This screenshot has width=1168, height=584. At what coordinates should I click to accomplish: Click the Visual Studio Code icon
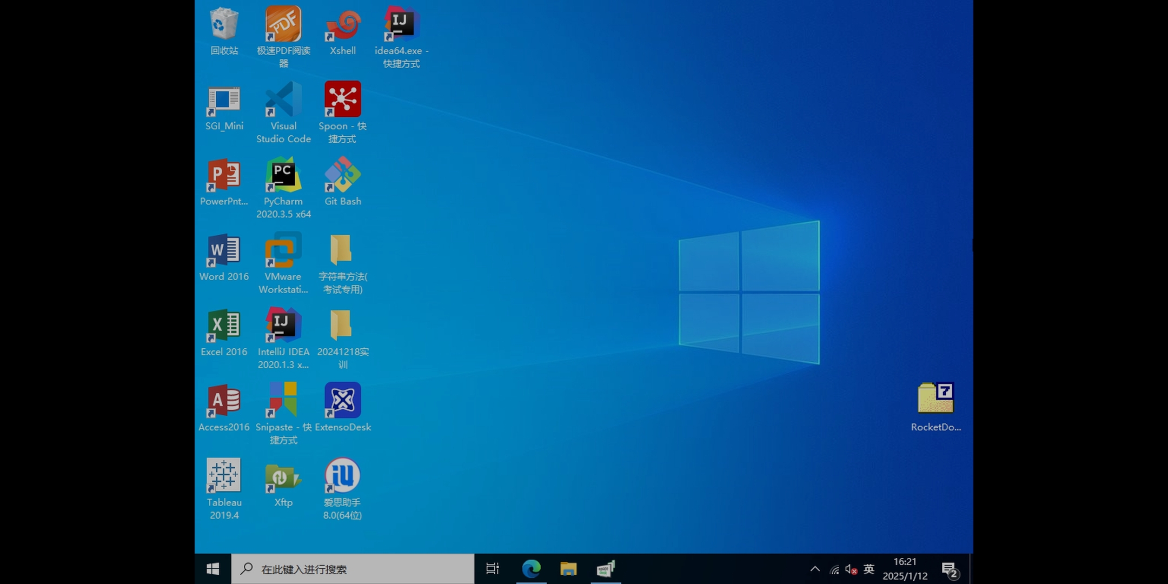(283, 100)
